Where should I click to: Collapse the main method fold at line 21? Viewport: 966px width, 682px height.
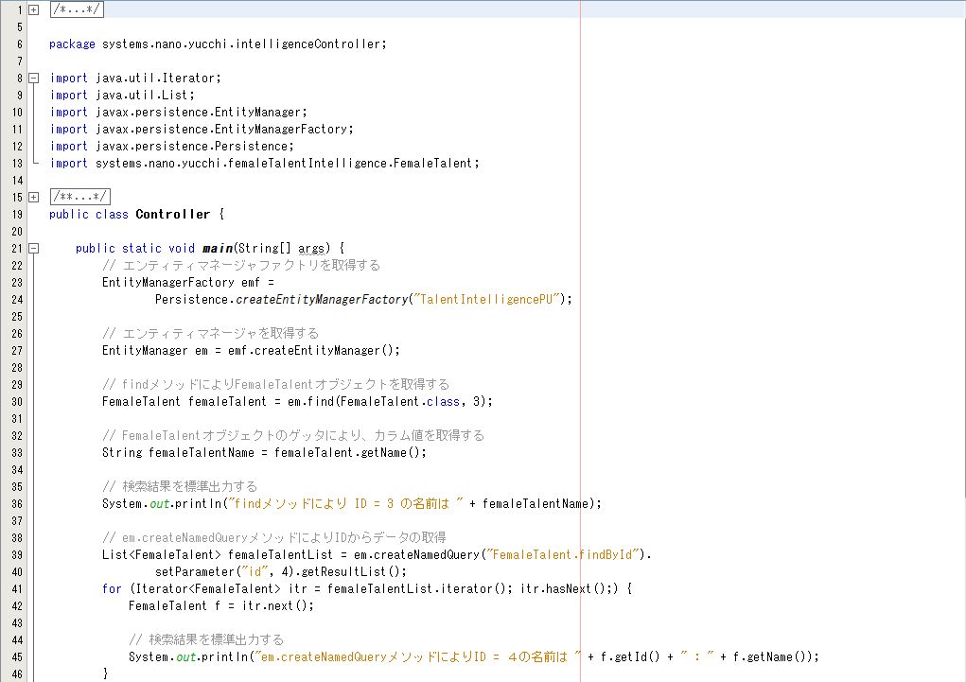[x=34, y=249]
